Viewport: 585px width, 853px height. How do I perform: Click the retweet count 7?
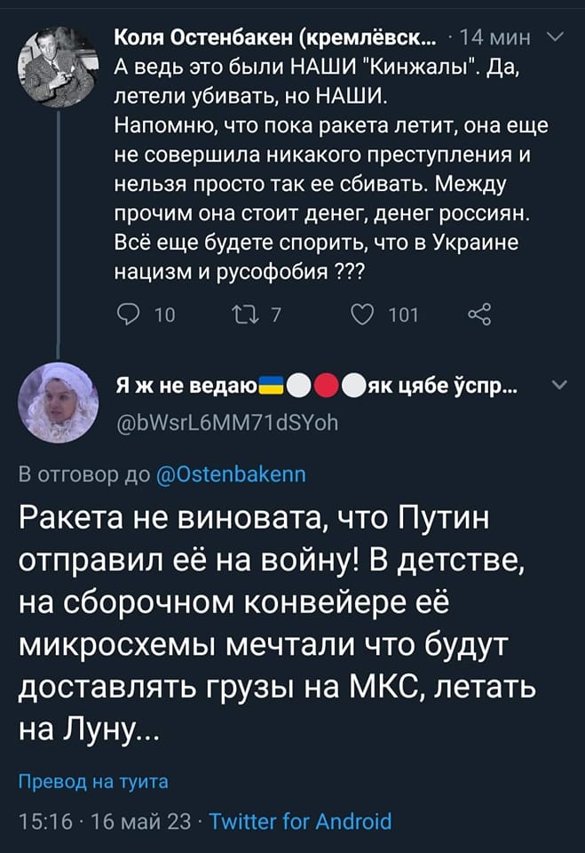click(x=276, y=315)
